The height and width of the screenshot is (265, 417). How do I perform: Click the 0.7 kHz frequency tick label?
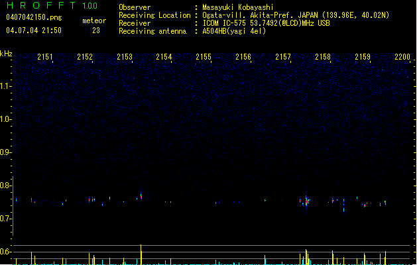[x=5, y=219]
